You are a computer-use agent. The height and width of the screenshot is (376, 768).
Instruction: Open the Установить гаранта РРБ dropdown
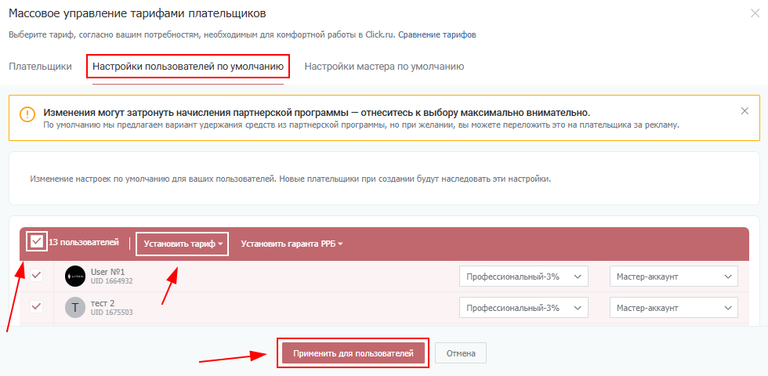[x=292, y=244]
